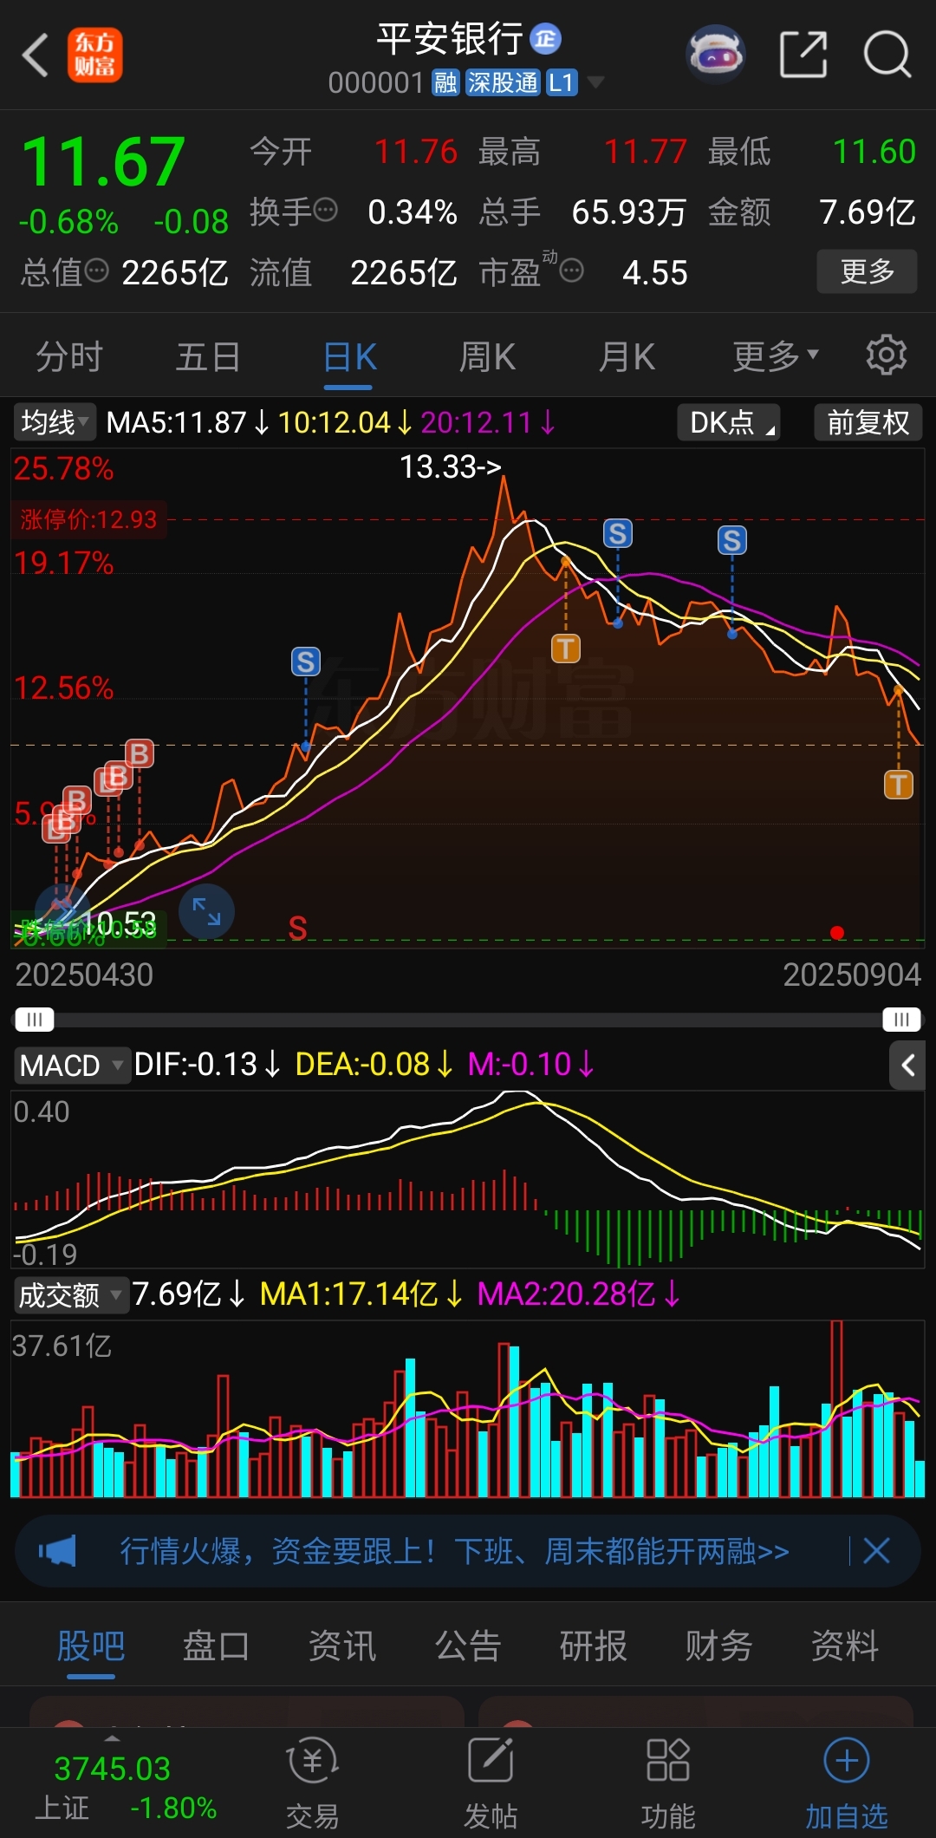Viewport: 936px width, 1838px height.
Task: Tap the 13.33 peak price label
Action: tap(451, 467)
